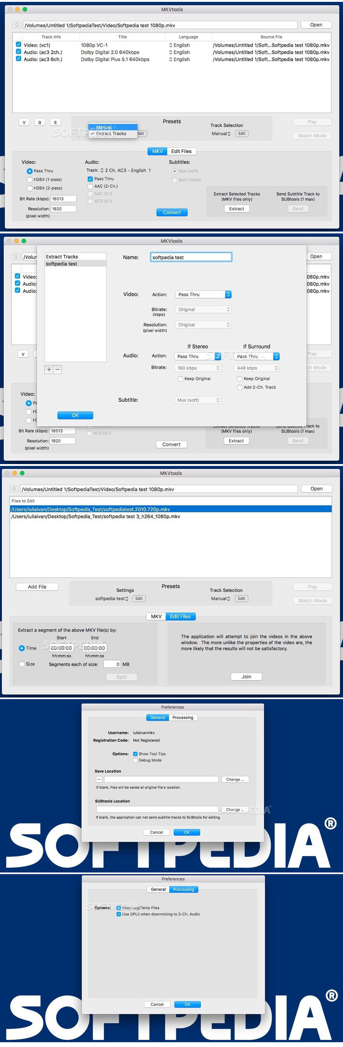The image size is (343, 1047).
Task: Toggle the Video: (vc1) track checkbox
Action: click(19, 45)
